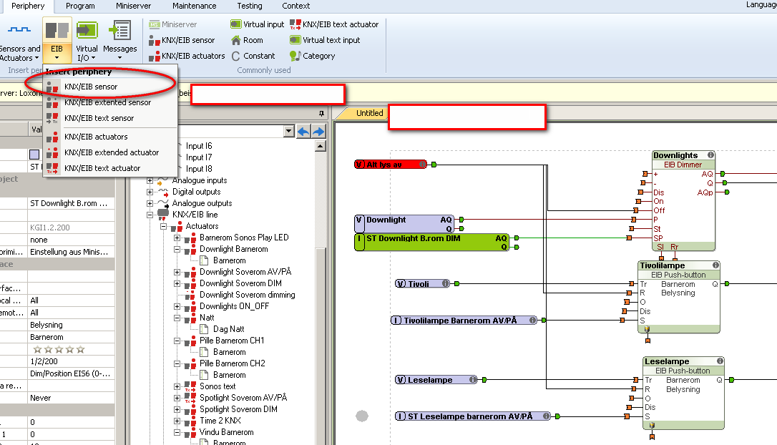
Task: Click info icon on Downlights block
Action: [x=710, y=155]
